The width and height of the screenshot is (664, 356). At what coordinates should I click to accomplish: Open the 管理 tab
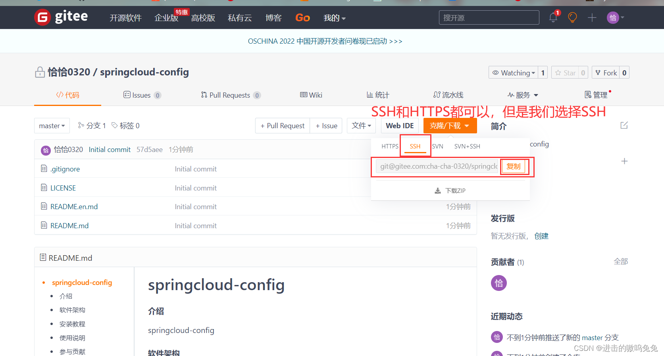click(x=596, y=95)
